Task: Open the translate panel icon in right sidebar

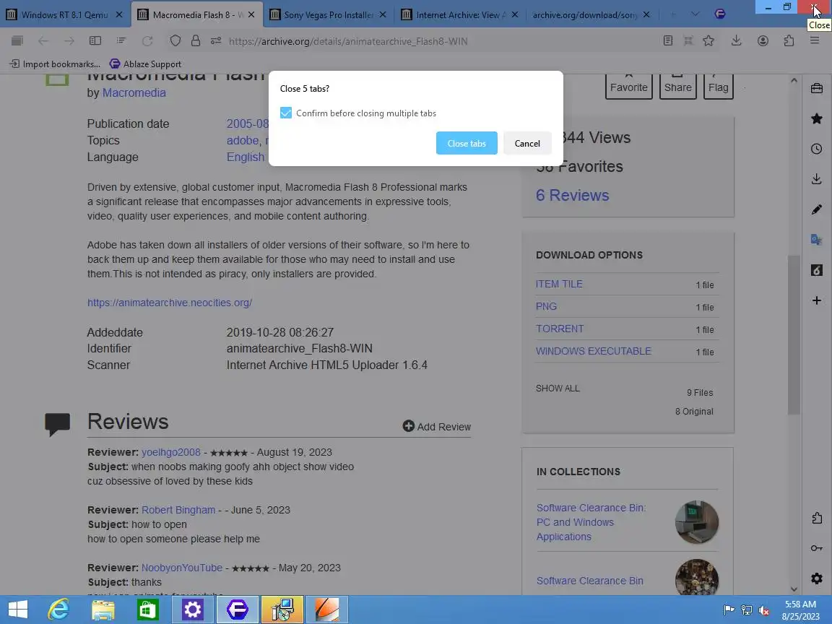Action: (x=817, y=240)
